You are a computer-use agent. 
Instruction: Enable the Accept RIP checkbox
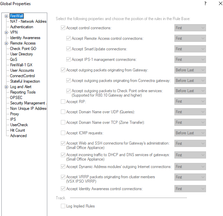(x=63, y=101)
